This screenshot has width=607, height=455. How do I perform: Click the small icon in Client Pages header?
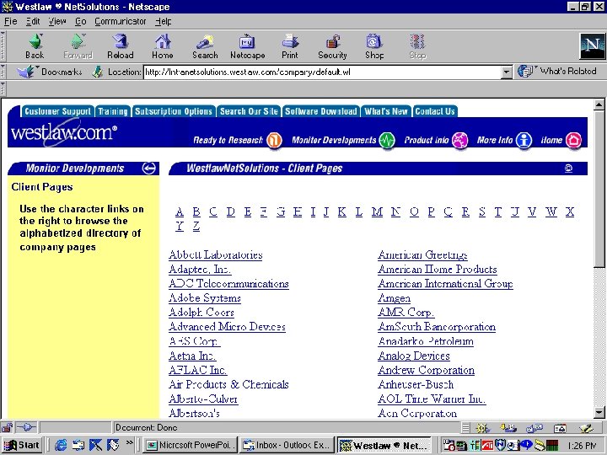pyautogui.click(x=569, y=169)
